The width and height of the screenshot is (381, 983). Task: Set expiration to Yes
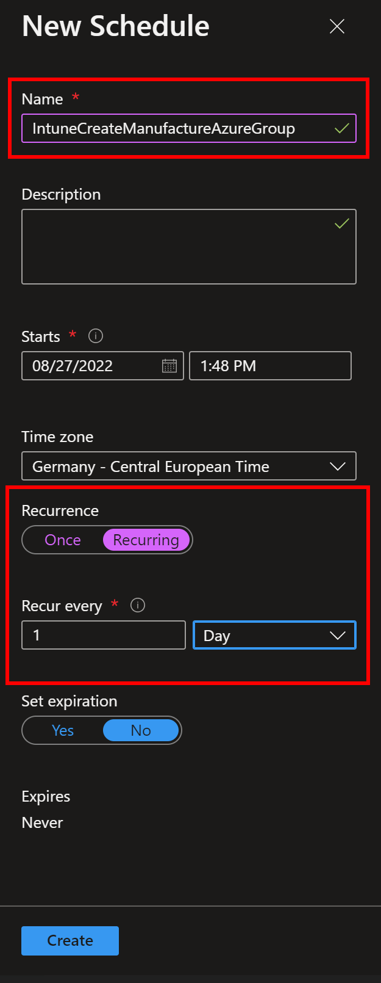pos(63,731)
